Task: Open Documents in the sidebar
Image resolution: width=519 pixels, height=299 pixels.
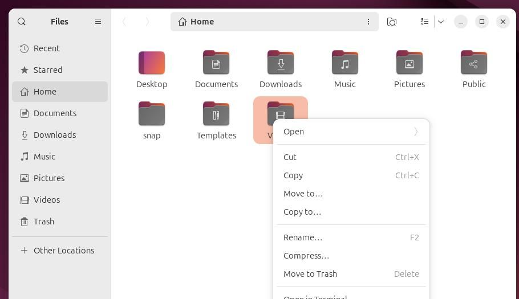Action: (x=60, y=113)
